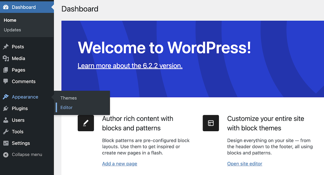The height and width of the screenshot is (175, 324).
Task: Click the Appearance paintbrush icon
Action: tap(6, 97)
